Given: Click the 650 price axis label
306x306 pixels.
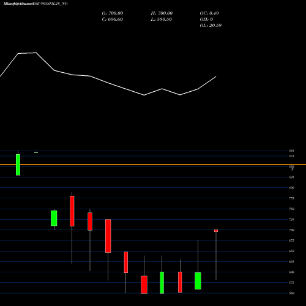Looking at the screenshot, I should 291,251.
